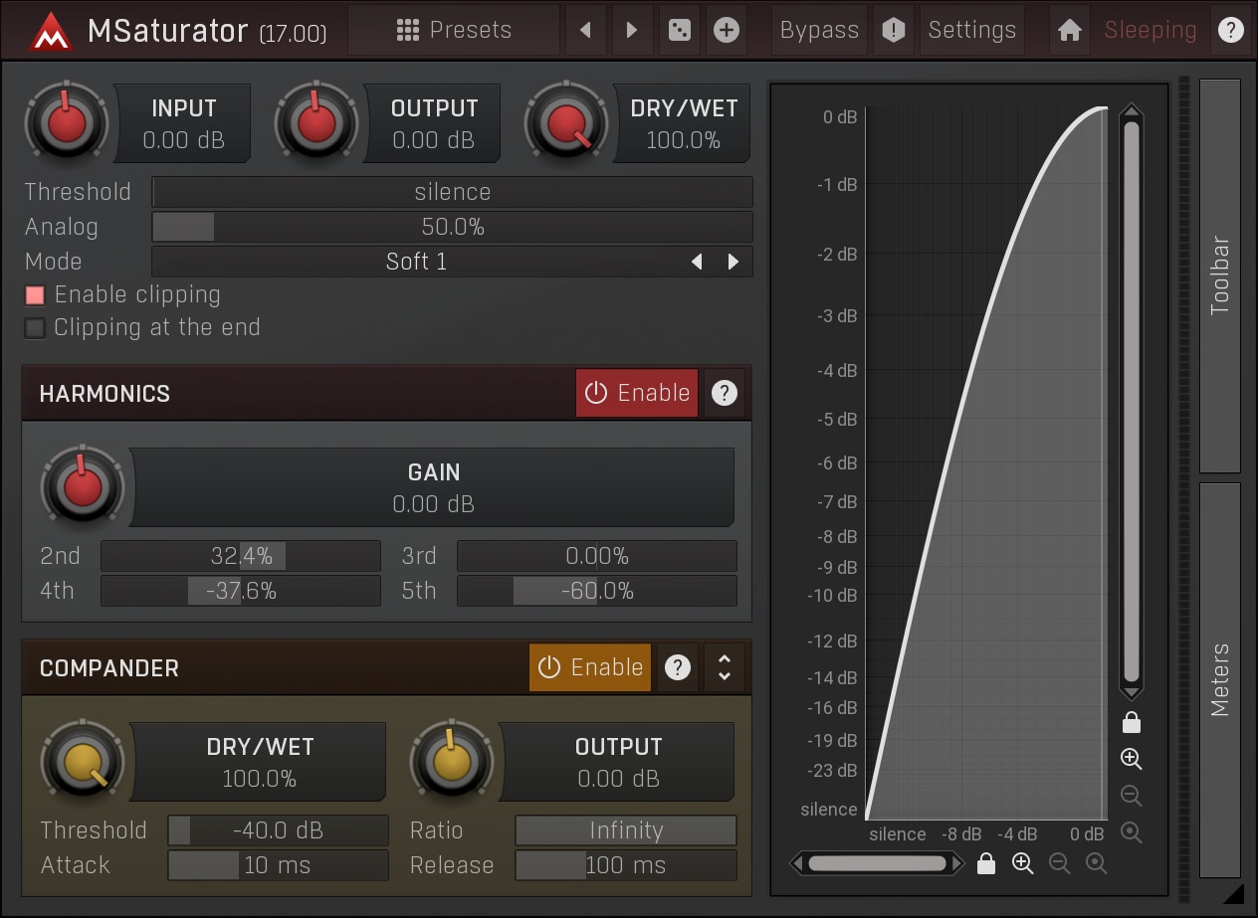
Task: Open the Presets menu
Action: [453, 30]
